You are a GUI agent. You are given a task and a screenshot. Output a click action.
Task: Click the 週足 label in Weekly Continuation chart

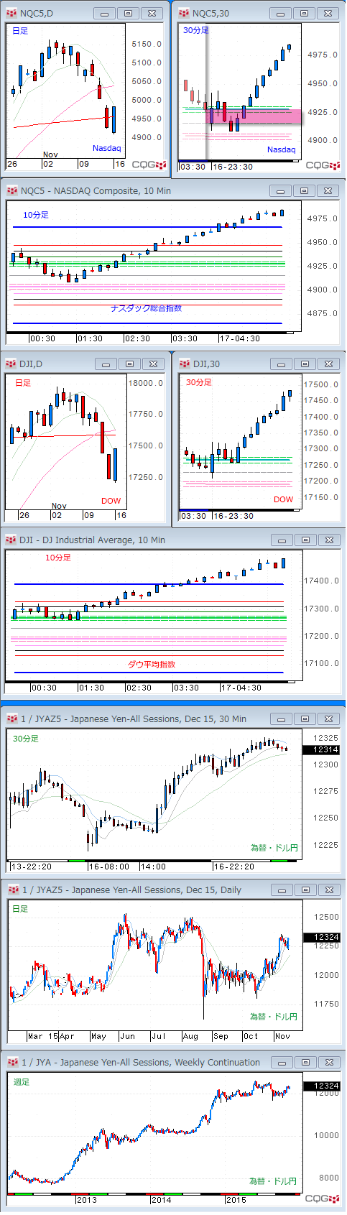pyautogui.click(x=22, y=1082)
